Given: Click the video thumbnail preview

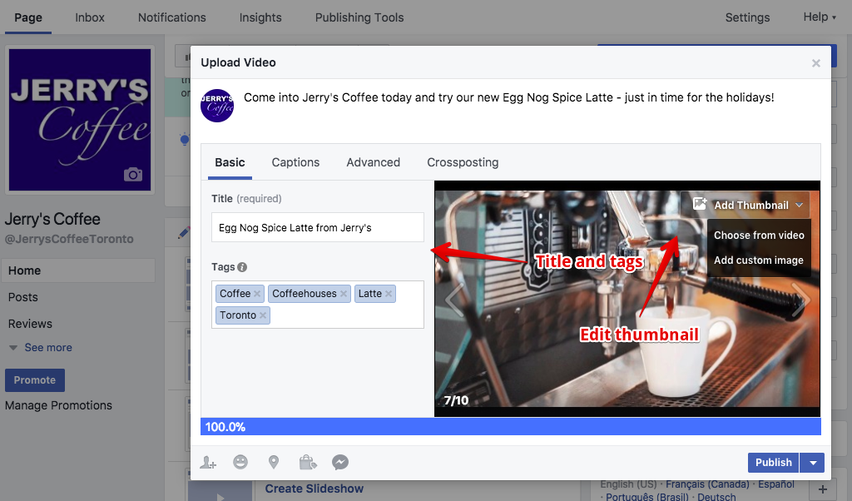Looking at the screenshot, I should 627,299.
